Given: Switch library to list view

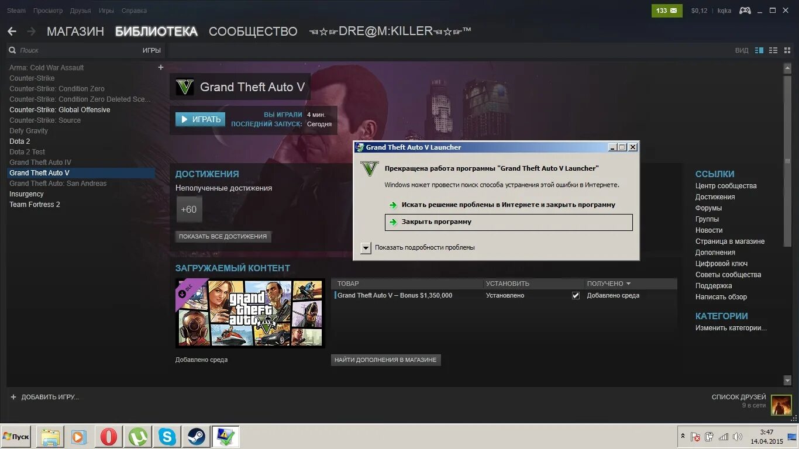Looking at the screenshot, I should [x=773, y=50].
